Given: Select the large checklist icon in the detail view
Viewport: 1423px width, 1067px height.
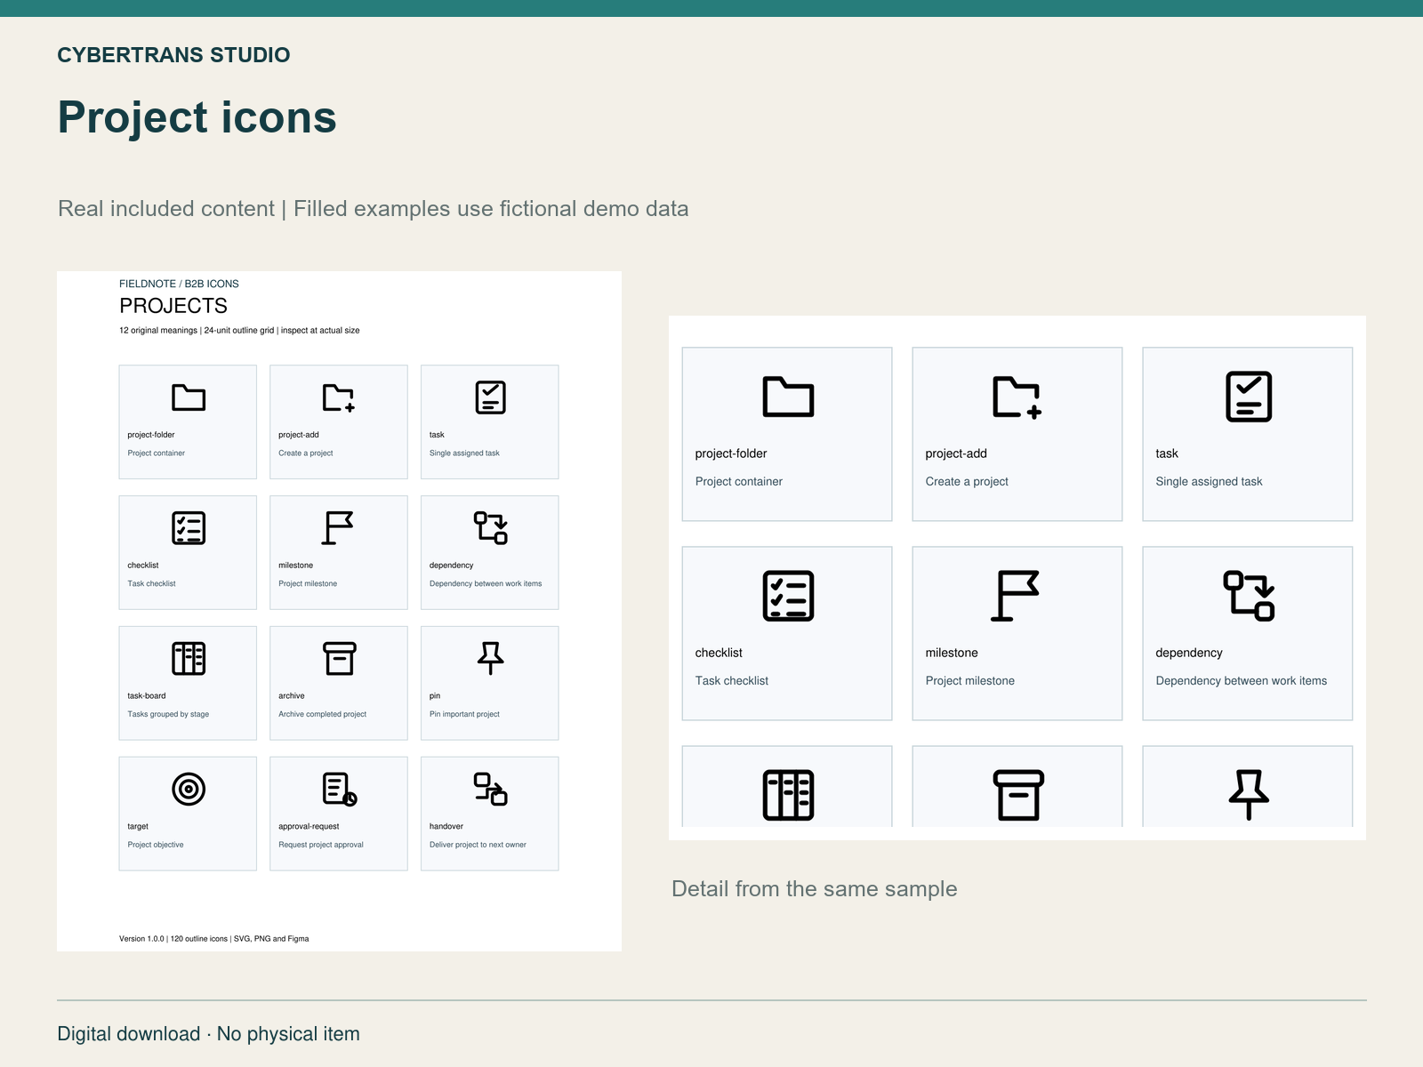Looking at the screenshot, I should pyautogui.click(x=788, y=596).
